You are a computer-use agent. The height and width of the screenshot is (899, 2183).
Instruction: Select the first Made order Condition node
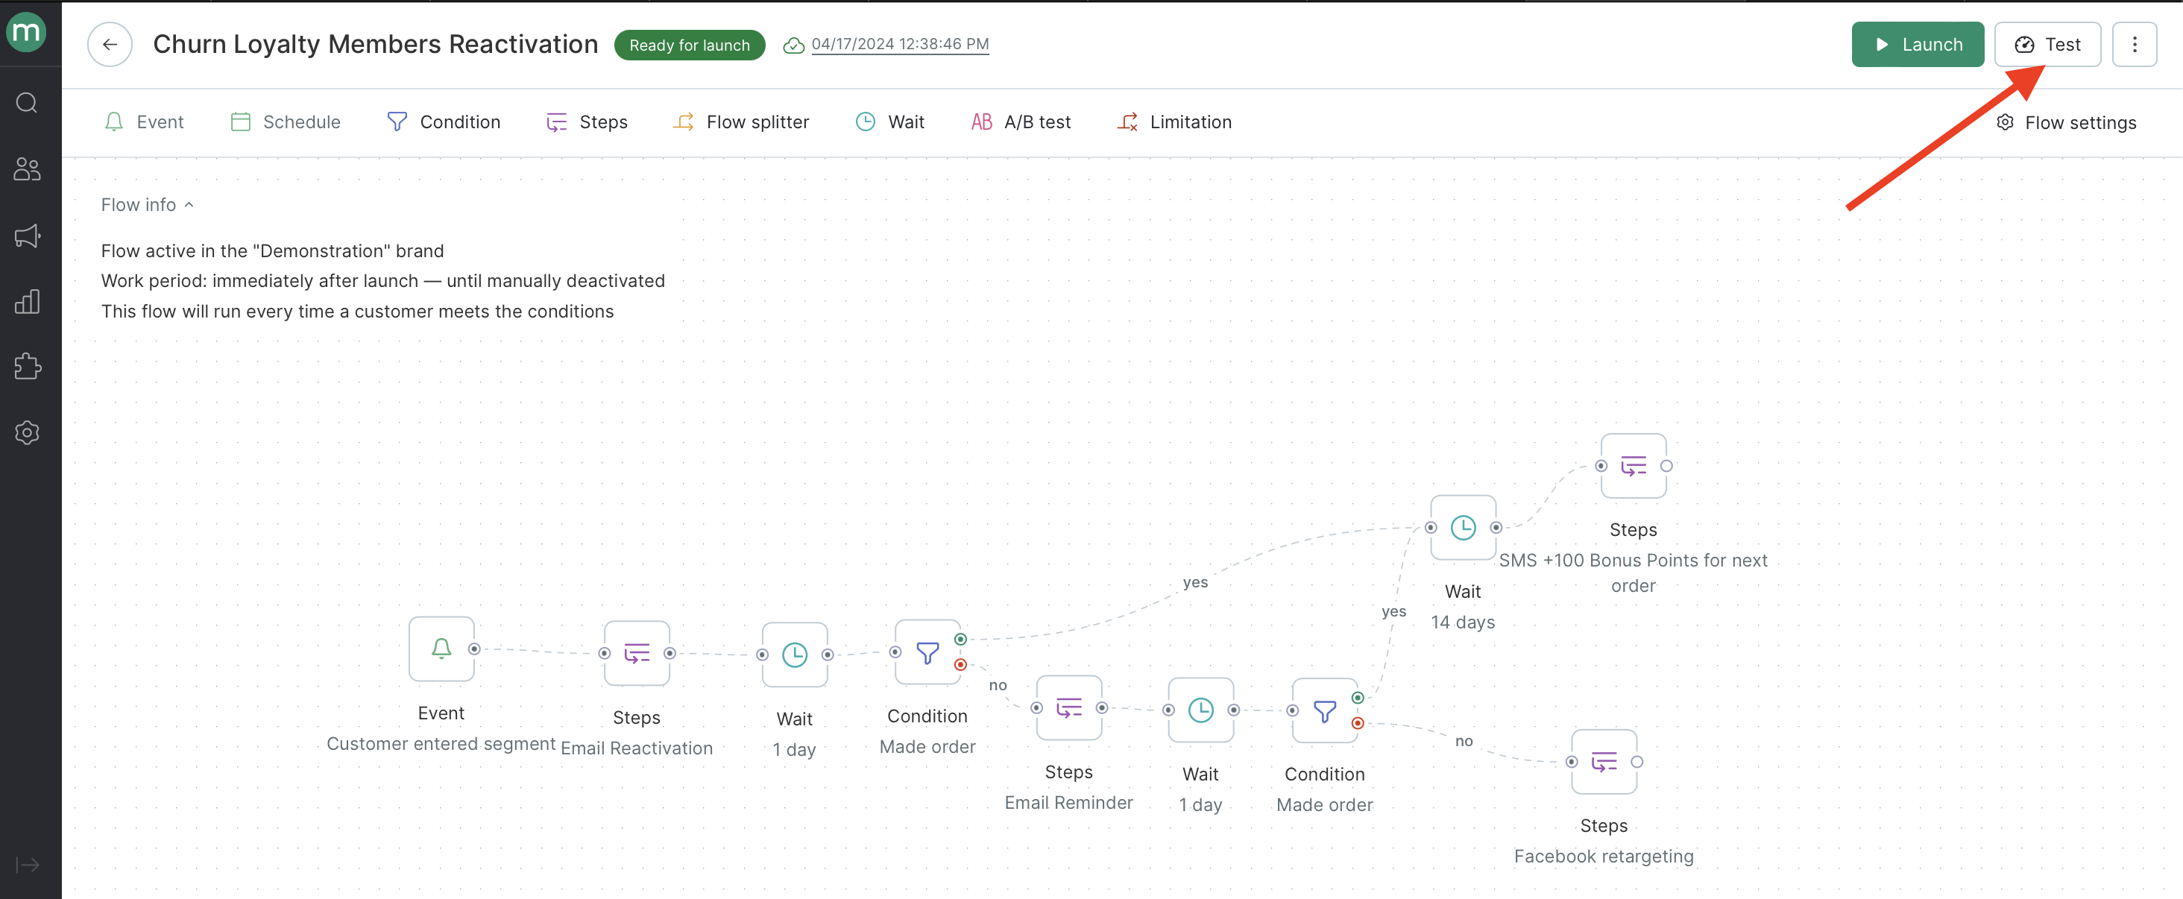click(927, 652)
